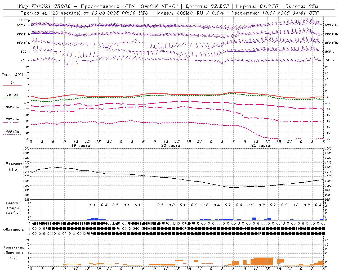Click the Ветер panel label
Viewport: 339px width, 271px height.
pos(25,20)
